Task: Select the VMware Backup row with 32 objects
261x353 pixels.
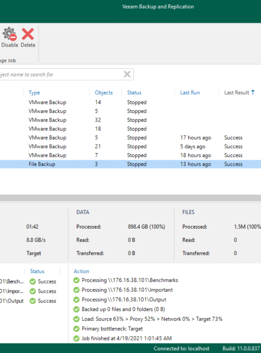Action: (130, 120)
